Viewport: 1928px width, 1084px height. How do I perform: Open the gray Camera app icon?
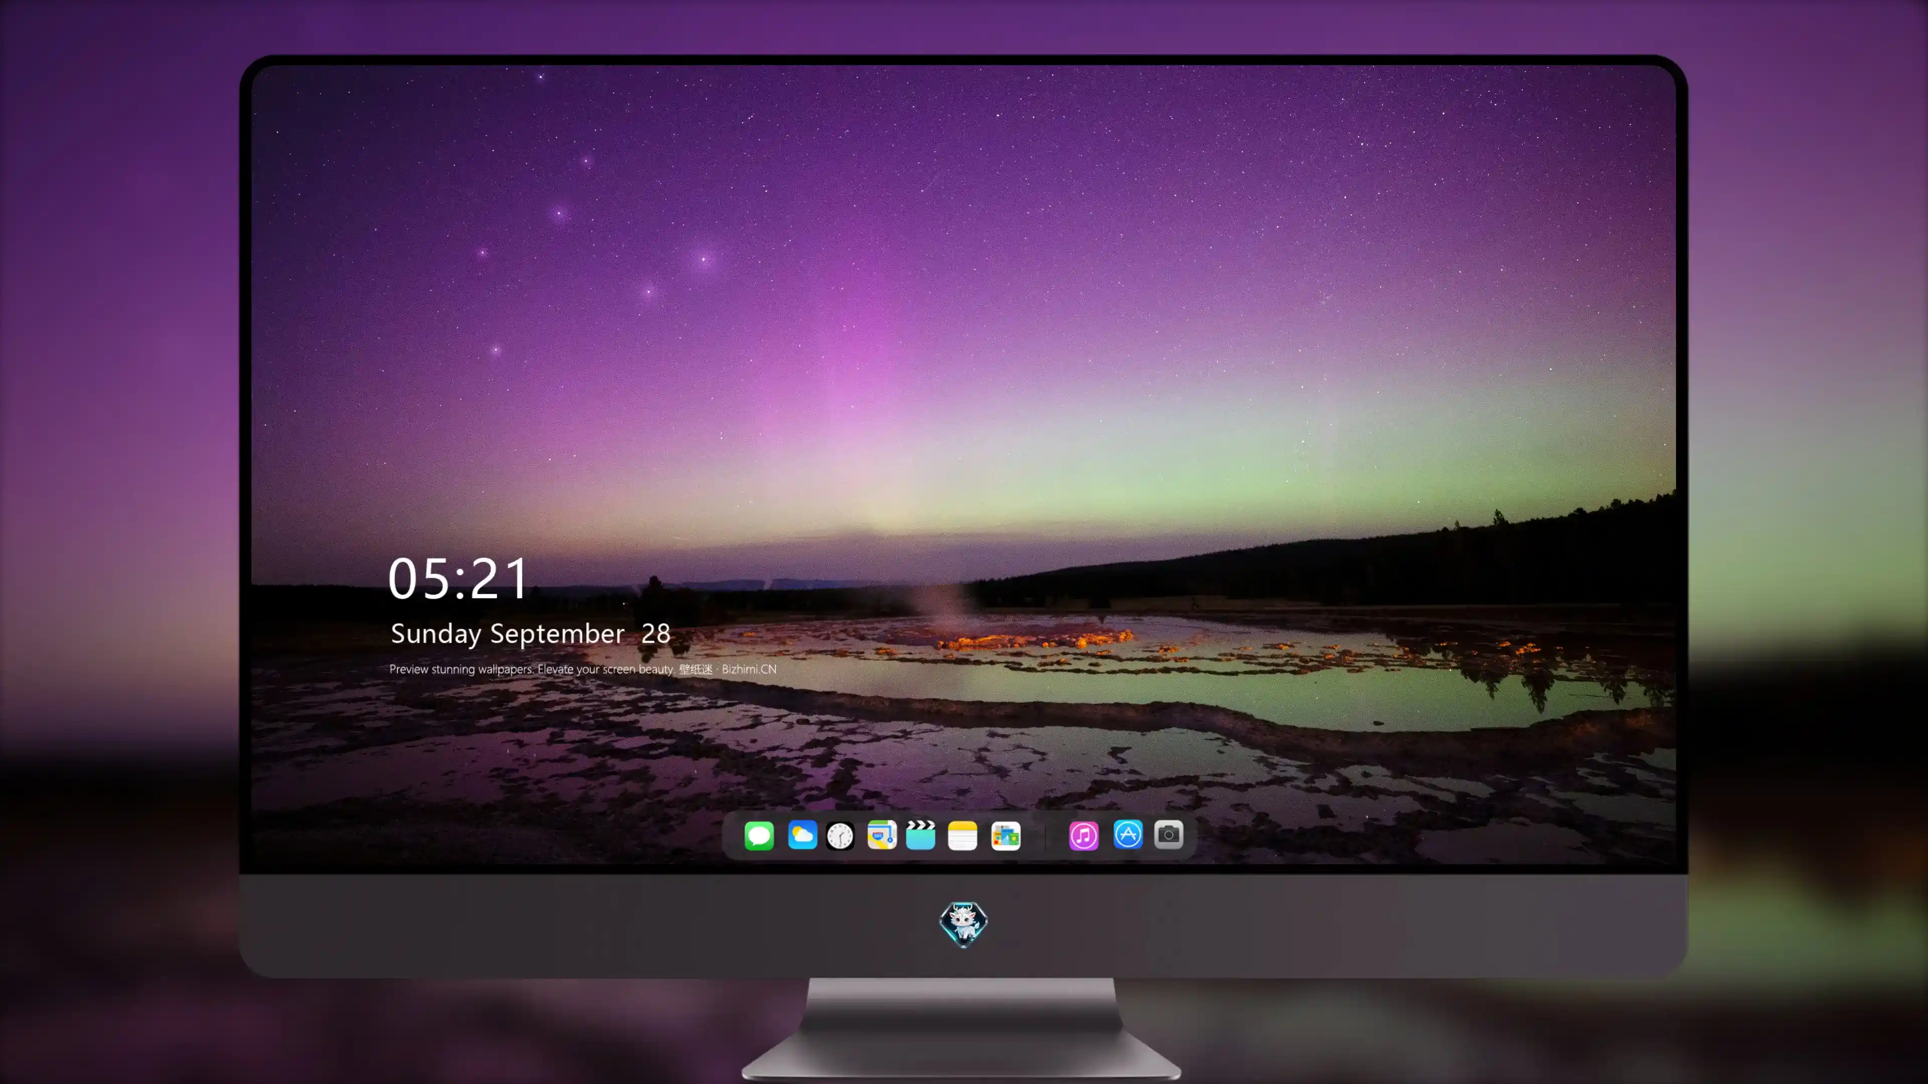pyautogui.click(x=1168, y=835)
